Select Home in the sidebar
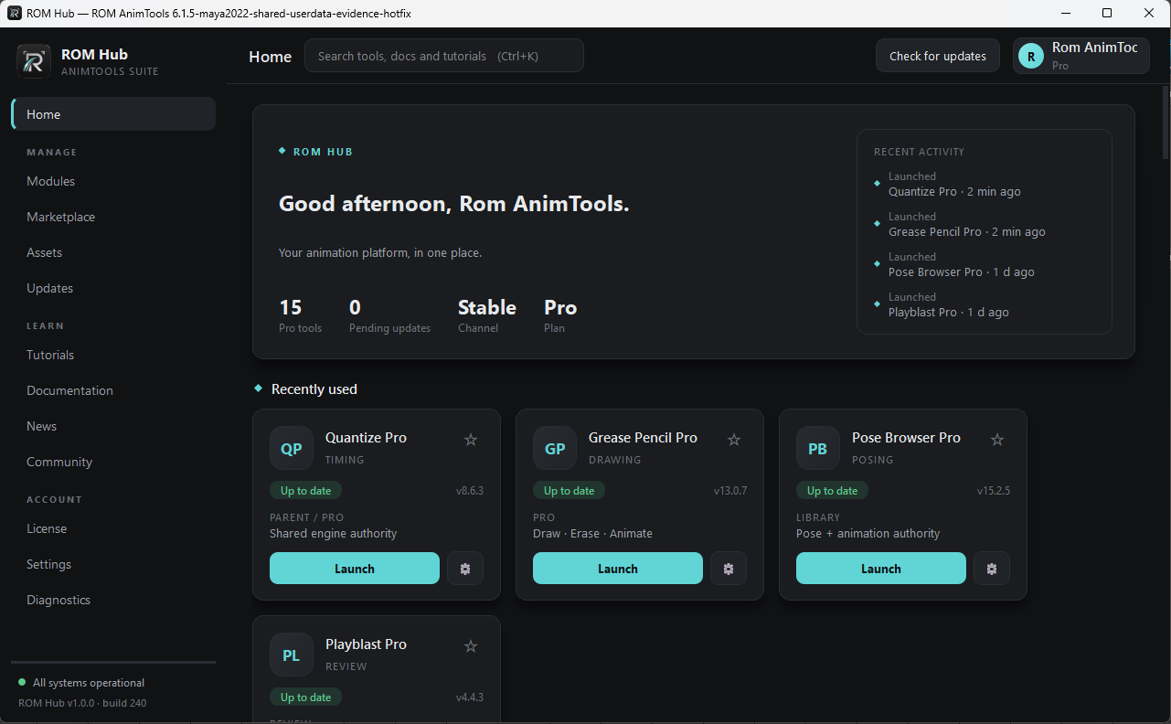This screenshot has height=724, width=1171. point(113,114)
